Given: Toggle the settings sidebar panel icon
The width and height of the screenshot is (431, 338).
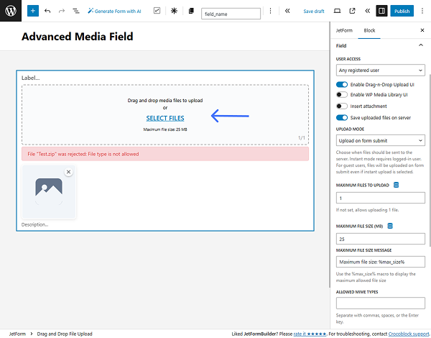Looking at the screenshot, I should pyautogui.click(x=382, y=11).
